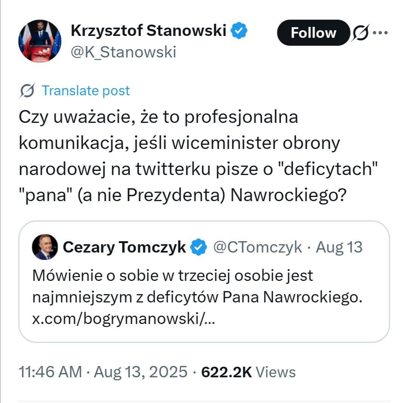408x403 pixels.
Task: Open the @K_Stanowski handle link
Action: 123,52
